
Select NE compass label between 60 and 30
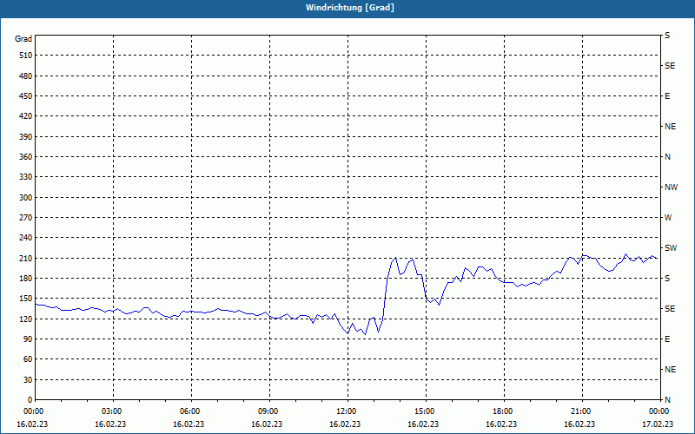click(670, 370)
